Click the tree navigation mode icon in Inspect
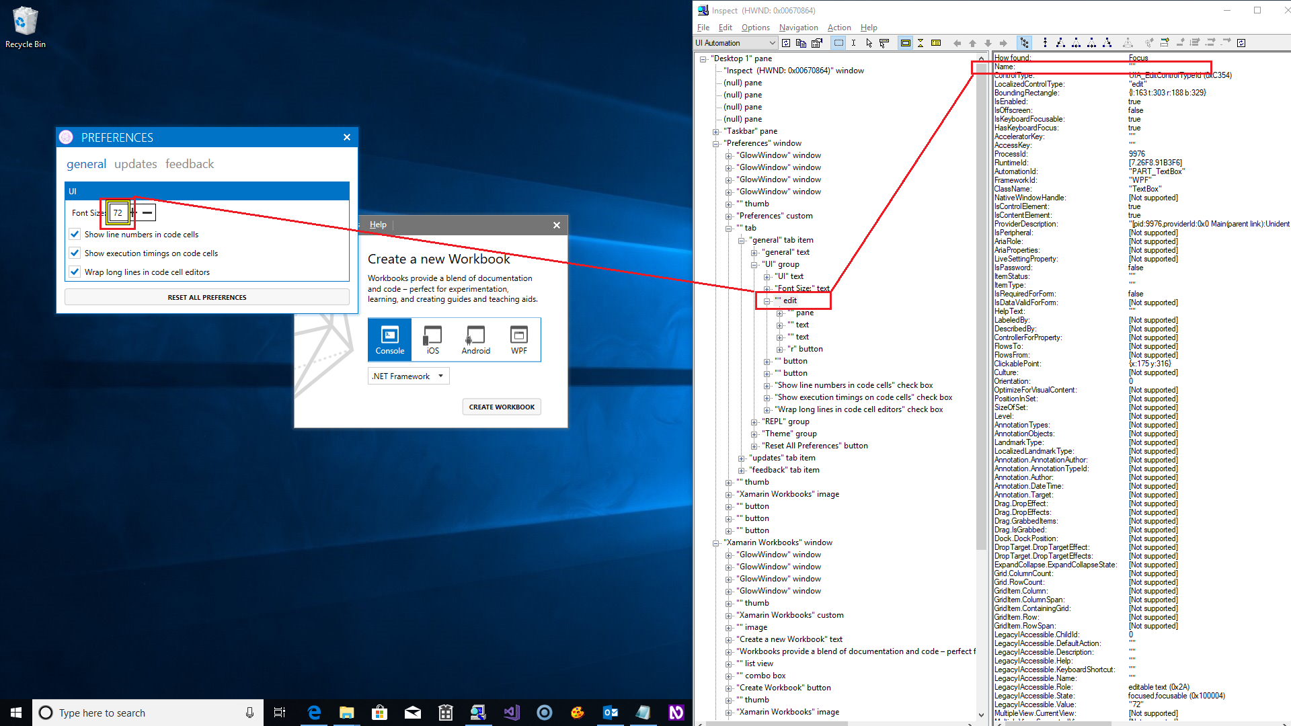Image resolution: width=1291 pixels, height=726 pixels. tap(1025, 42)
